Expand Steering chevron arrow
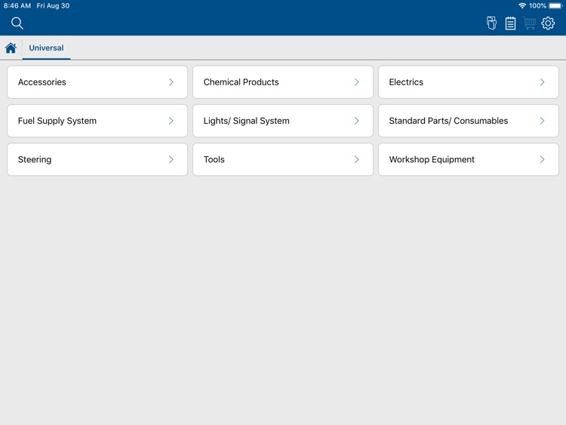The image size is (566, 425). click(x=171, y=159)
